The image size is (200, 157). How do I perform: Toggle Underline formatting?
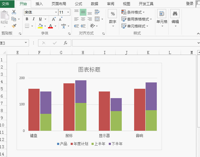click(x=40, y=19)
